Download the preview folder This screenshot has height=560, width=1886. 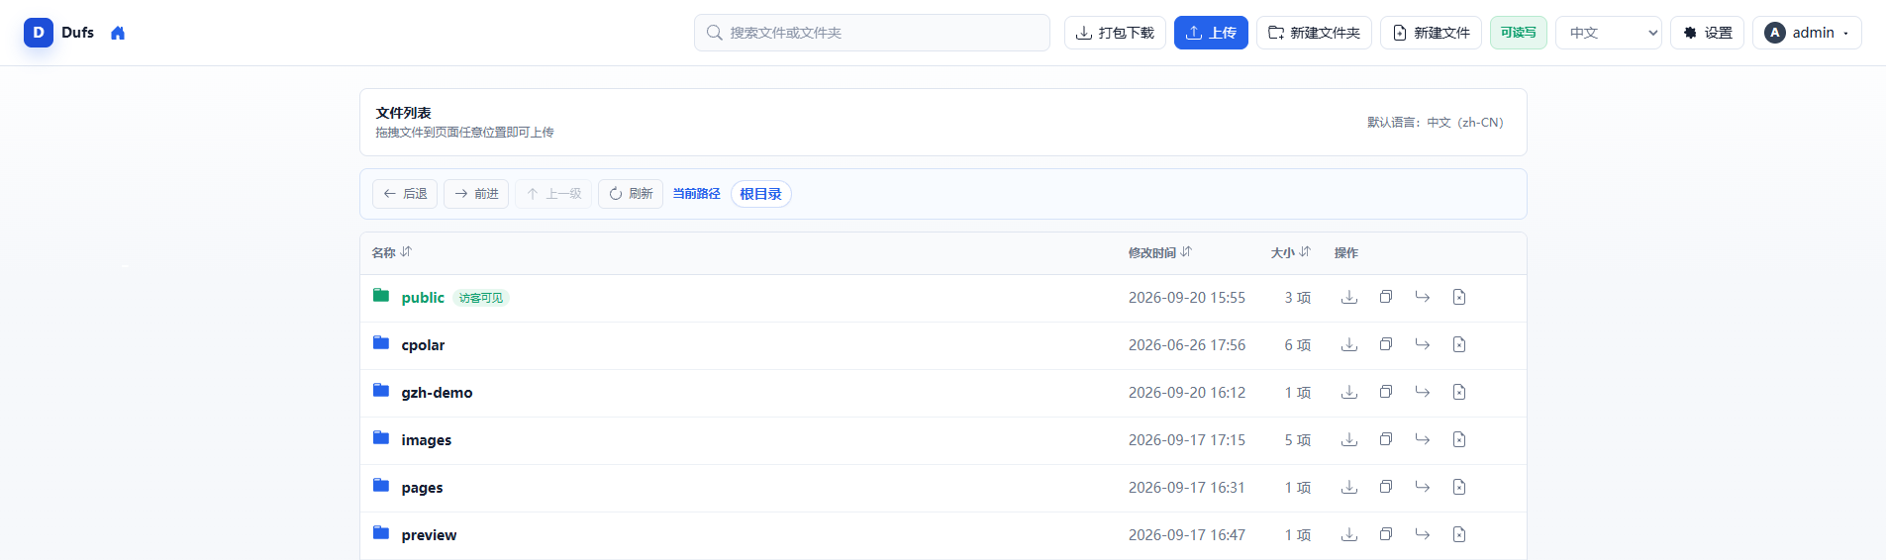[1349, 534]
